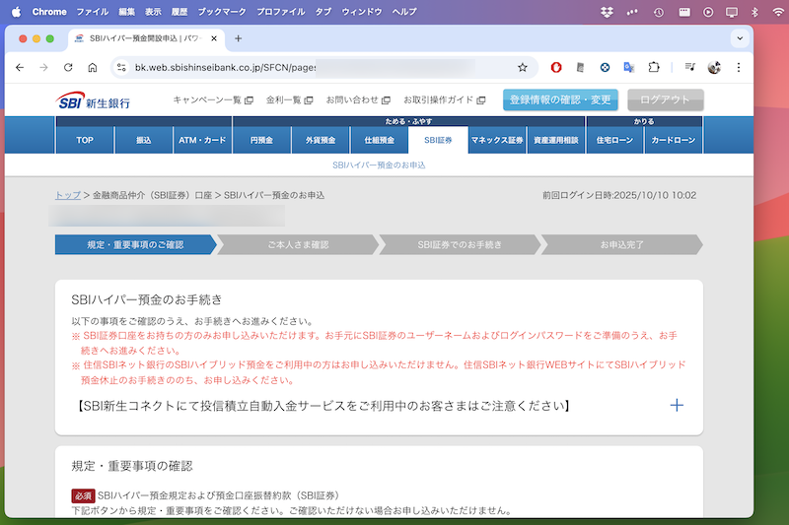Screen dimensions: 789x525
Task: Select the 外貨預金 navigation tab
Action: click(321, 141)
